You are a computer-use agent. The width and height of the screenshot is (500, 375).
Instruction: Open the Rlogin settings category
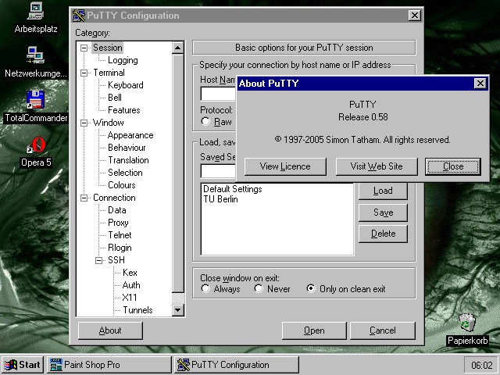click(x=120, y=248)
